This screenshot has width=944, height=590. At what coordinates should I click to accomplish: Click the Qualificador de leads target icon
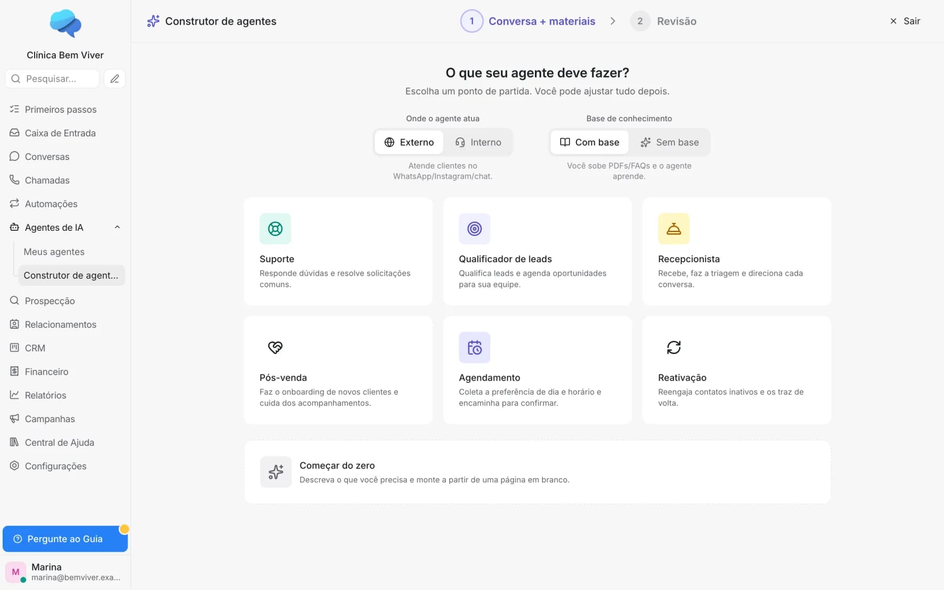(x=475, y=229)
